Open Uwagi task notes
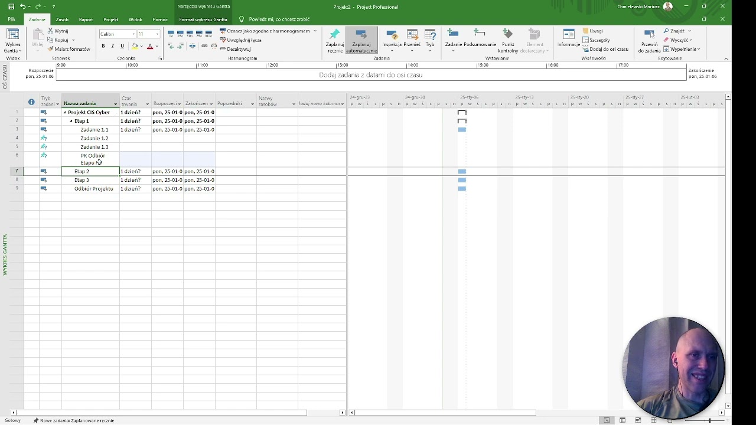Image resolution: width=756 pixels, height=425 pixels. coord(593,31)
